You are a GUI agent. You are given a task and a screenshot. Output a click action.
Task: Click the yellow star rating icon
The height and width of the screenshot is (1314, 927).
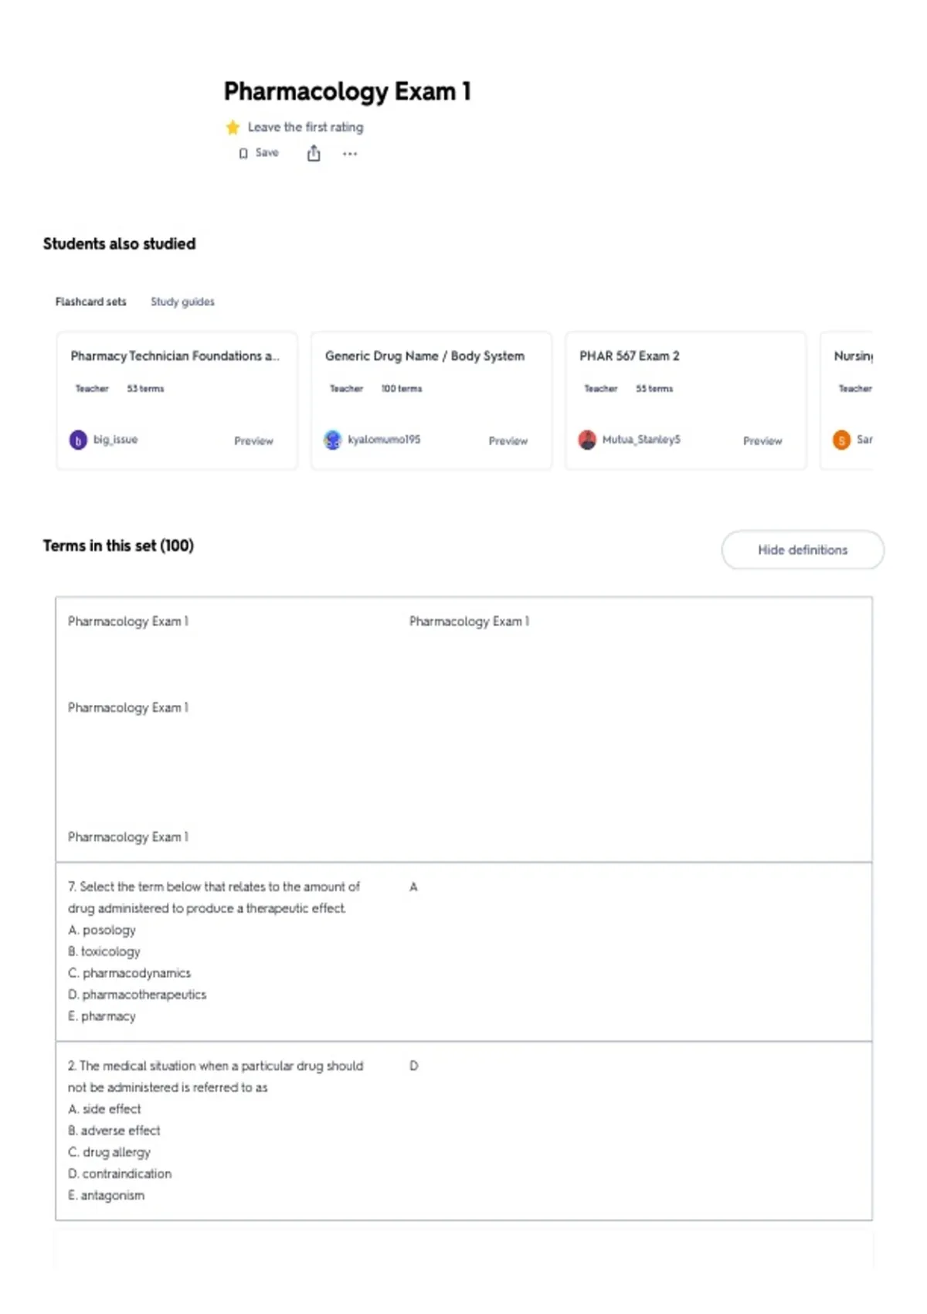pyautogui.click(x=233, y=128)
